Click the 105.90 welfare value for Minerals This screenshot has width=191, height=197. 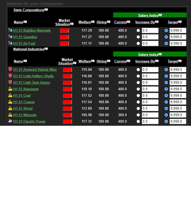tap(87, 115)
